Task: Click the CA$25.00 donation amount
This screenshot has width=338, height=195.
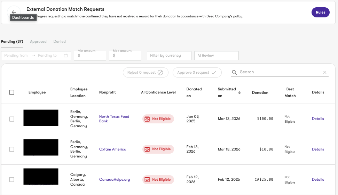Action: [264, 179]
